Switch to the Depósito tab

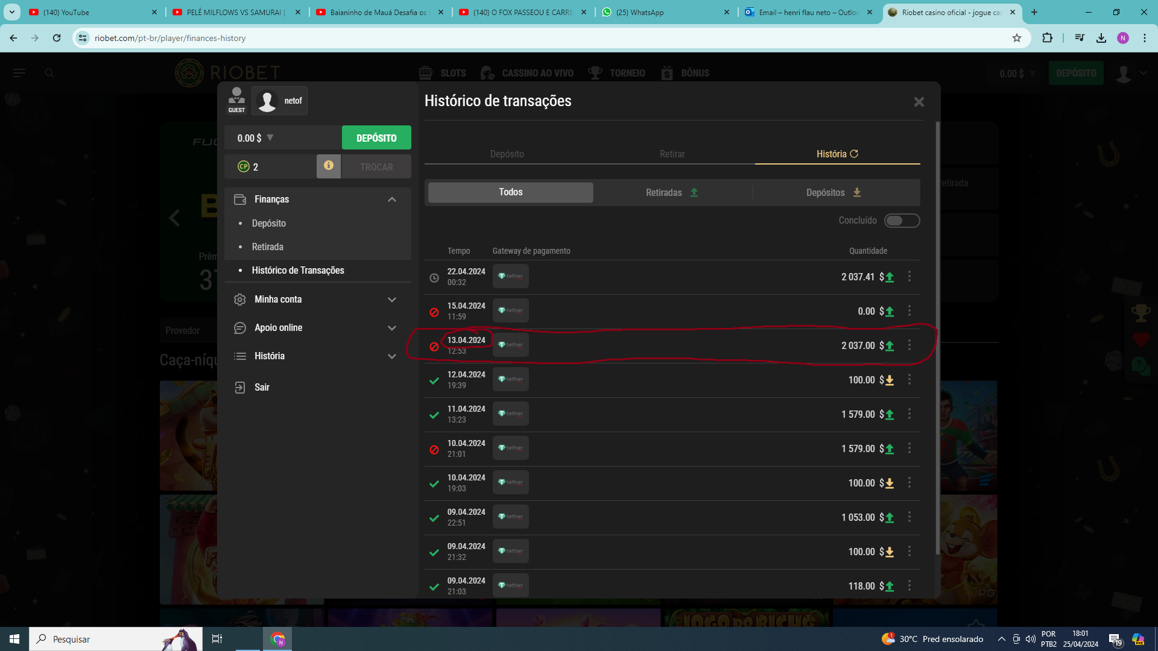click(507, 154)
